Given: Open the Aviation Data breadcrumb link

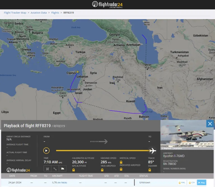Looking at the screenshot, I should (x=39, y=13).
